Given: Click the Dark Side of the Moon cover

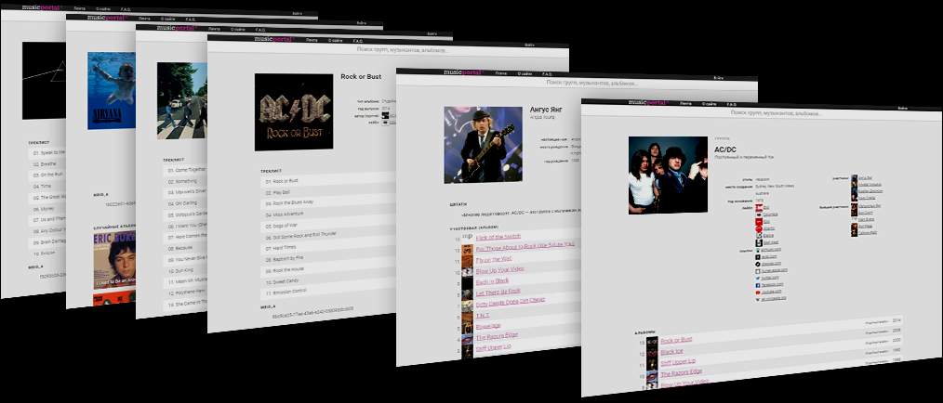Looking at the screenshot, I should [x=44, y=81].
